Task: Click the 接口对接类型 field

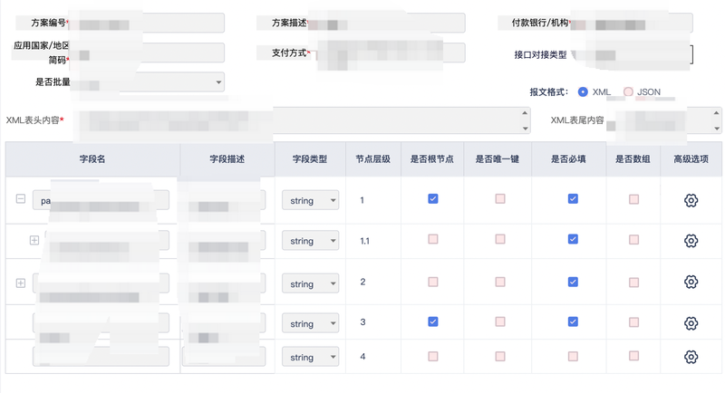Action: tap(632, 54)
